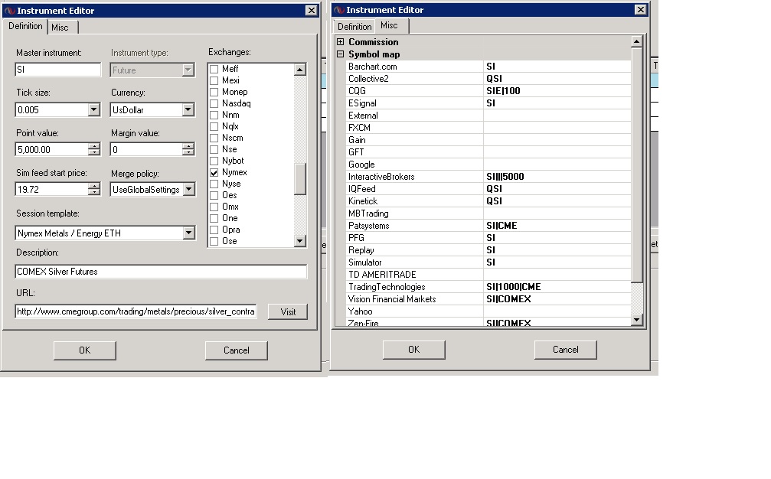Decrease Margin value with down spinner
This screenshot has height=479, width=771.
pos(188,153)
